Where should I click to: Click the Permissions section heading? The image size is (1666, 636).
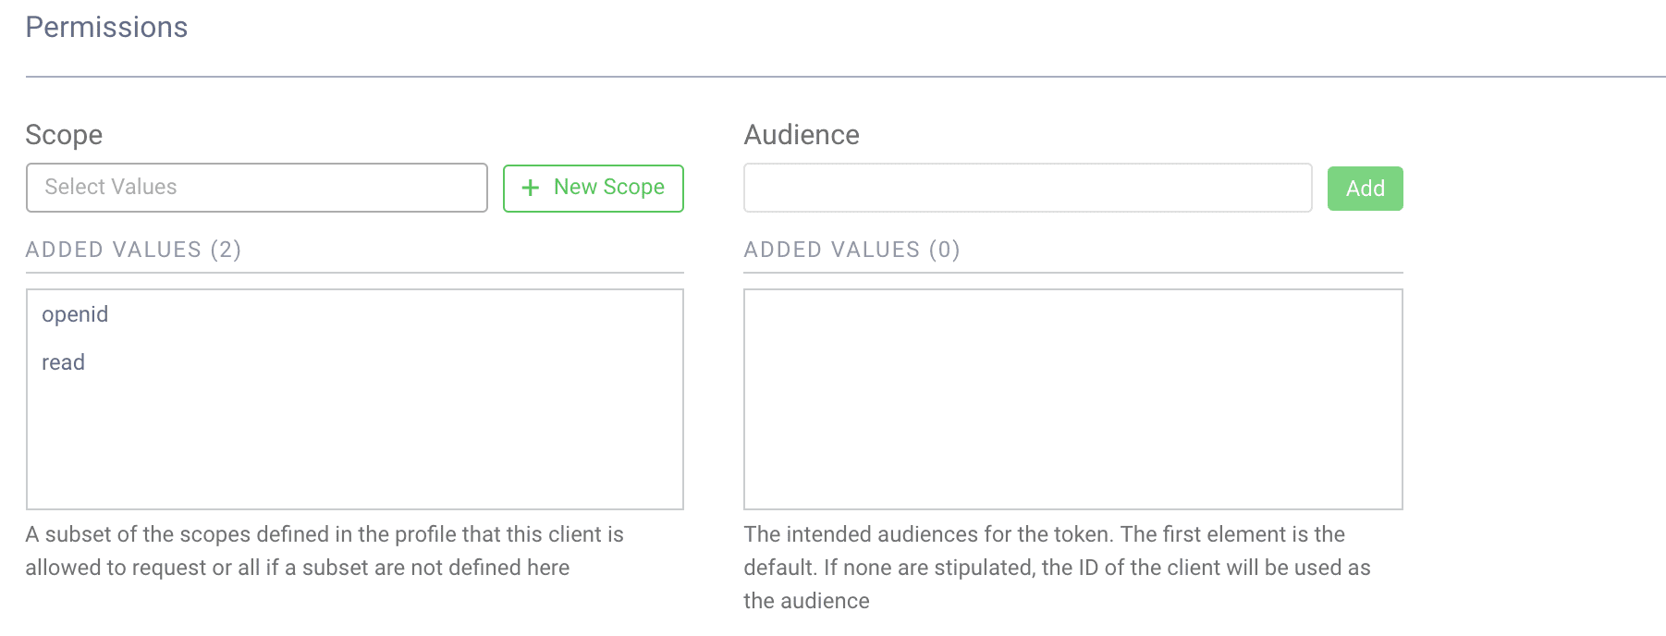tap(106, 28)
